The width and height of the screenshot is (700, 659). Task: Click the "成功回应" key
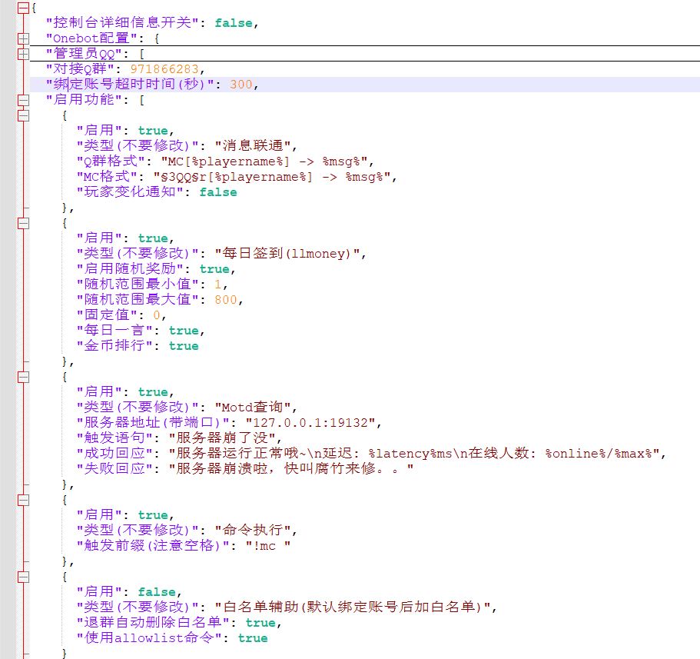pos(114,454)
